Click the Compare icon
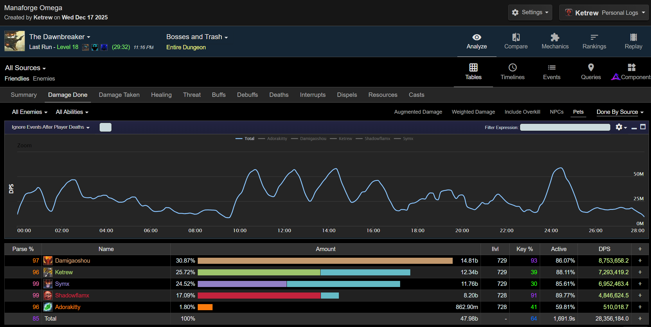The height and width of the screenshot is (327, 651). point(516,37)
